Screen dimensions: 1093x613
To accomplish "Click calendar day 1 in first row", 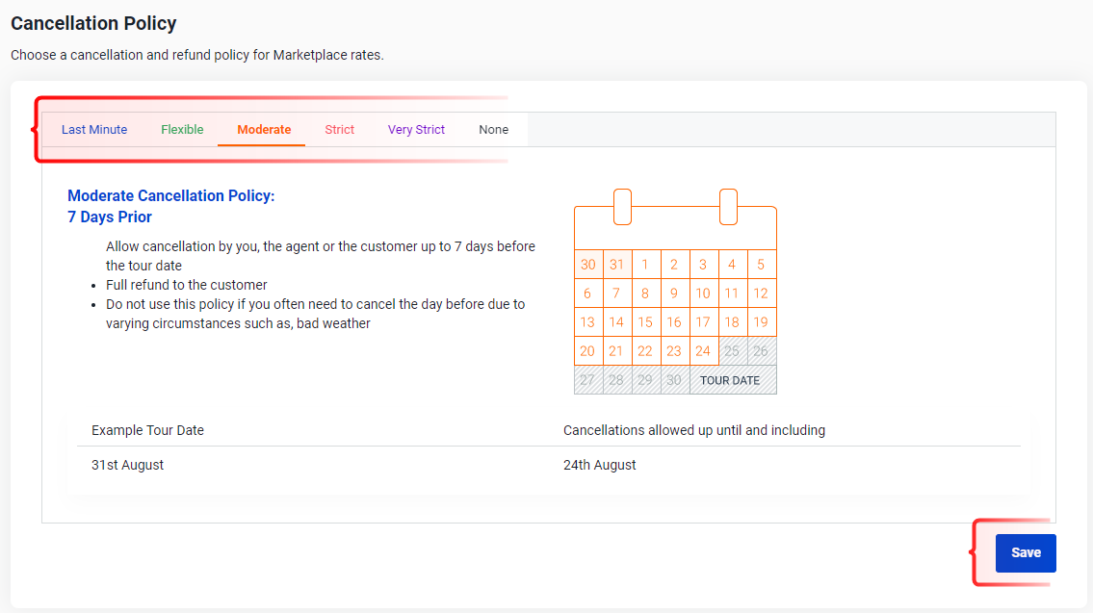I will point(645,264).
